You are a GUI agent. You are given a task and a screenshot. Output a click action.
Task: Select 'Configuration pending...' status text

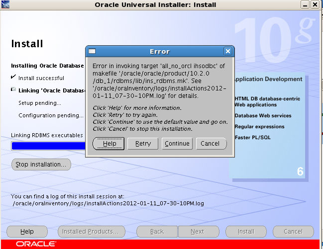pos(51,115)
